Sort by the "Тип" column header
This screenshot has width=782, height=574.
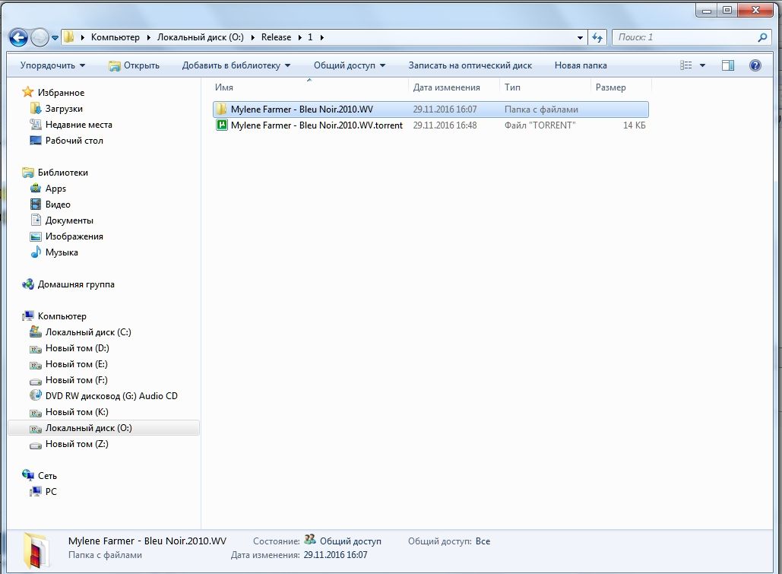pos(512,87)
